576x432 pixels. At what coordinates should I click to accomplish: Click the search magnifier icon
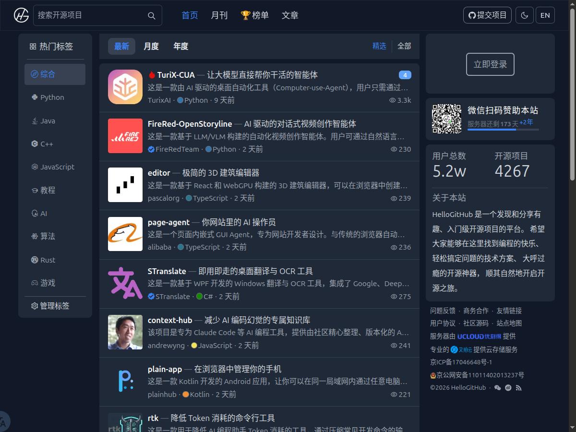click(x=152, y=16)
